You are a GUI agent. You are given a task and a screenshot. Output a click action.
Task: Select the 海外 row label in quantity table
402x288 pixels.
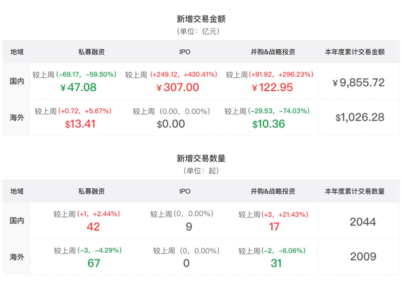pos(17,257)
